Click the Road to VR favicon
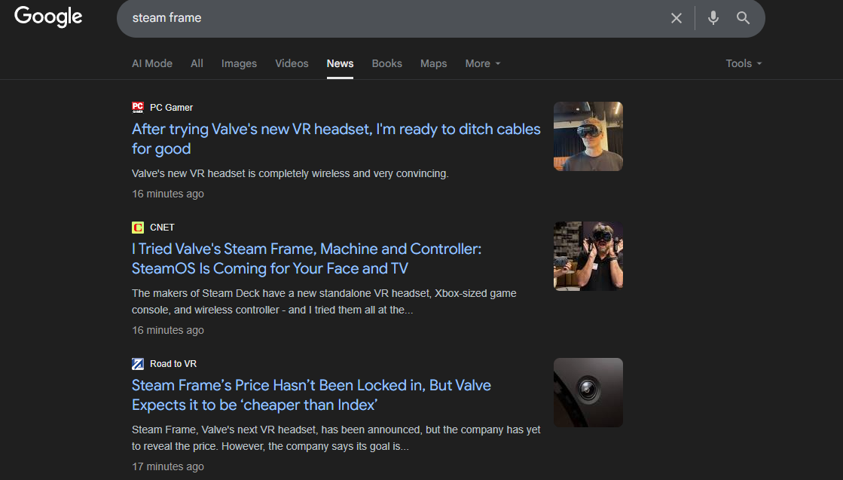The width and height of the screenshot is (843, 480). point(138,364)
